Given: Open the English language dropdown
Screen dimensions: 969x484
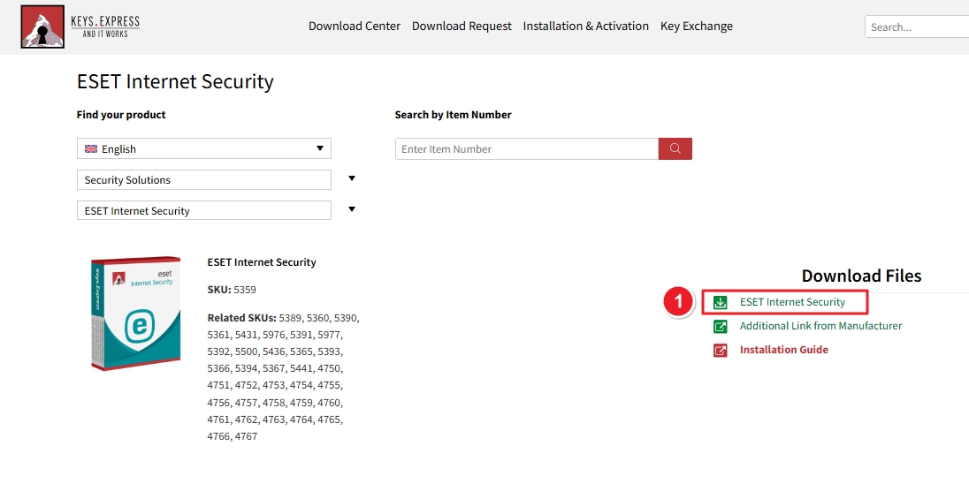Looking at the screenshot, I should tap(203, 149).
